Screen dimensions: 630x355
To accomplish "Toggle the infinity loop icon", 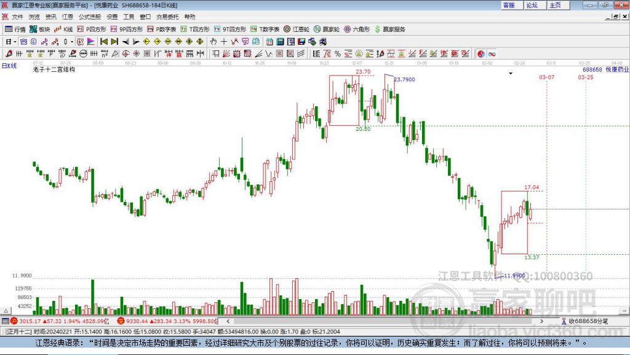I will coord(492,54).
